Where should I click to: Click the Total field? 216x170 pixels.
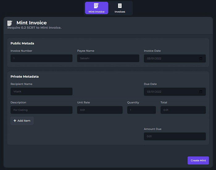[x=183, y=110]
